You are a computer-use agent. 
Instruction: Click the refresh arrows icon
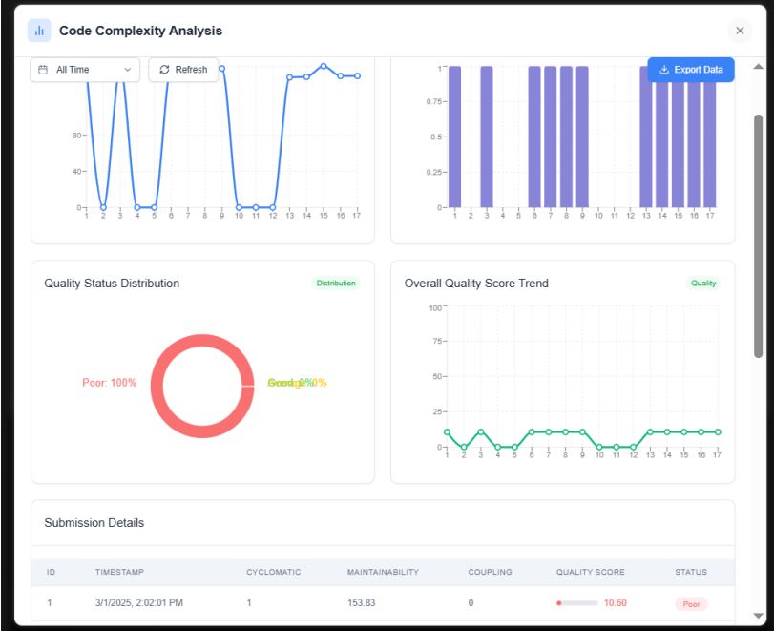[x=164, y=70]
